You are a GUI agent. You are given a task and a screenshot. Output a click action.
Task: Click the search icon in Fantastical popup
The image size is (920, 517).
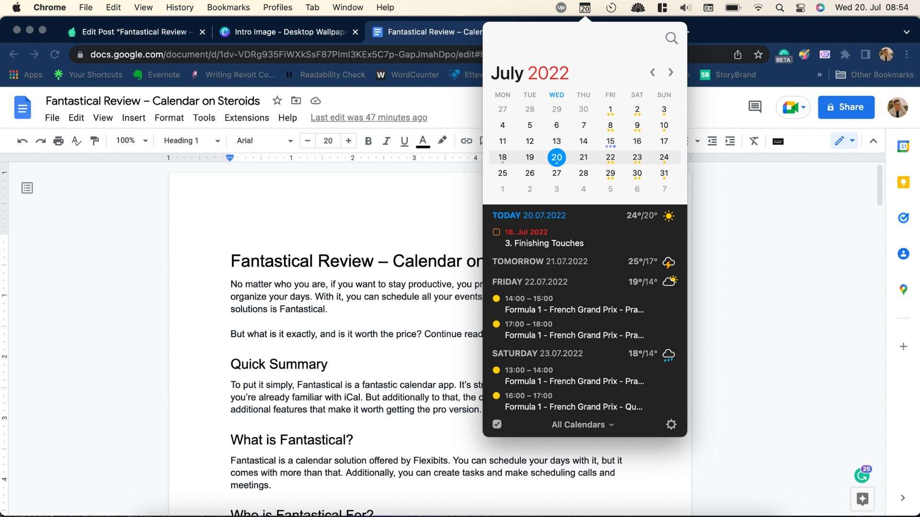click(x=671, y=38)
